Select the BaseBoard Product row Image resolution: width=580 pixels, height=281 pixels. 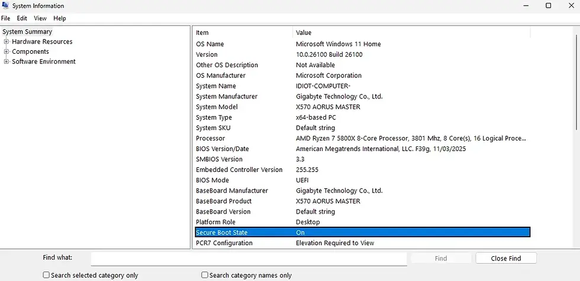coord(362,201)
